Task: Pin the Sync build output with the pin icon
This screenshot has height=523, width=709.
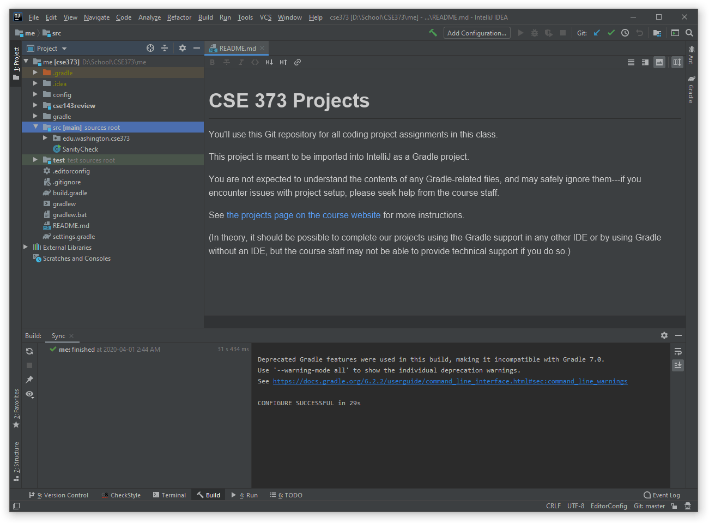Action: pyautogui.click(x=29, y=379)
